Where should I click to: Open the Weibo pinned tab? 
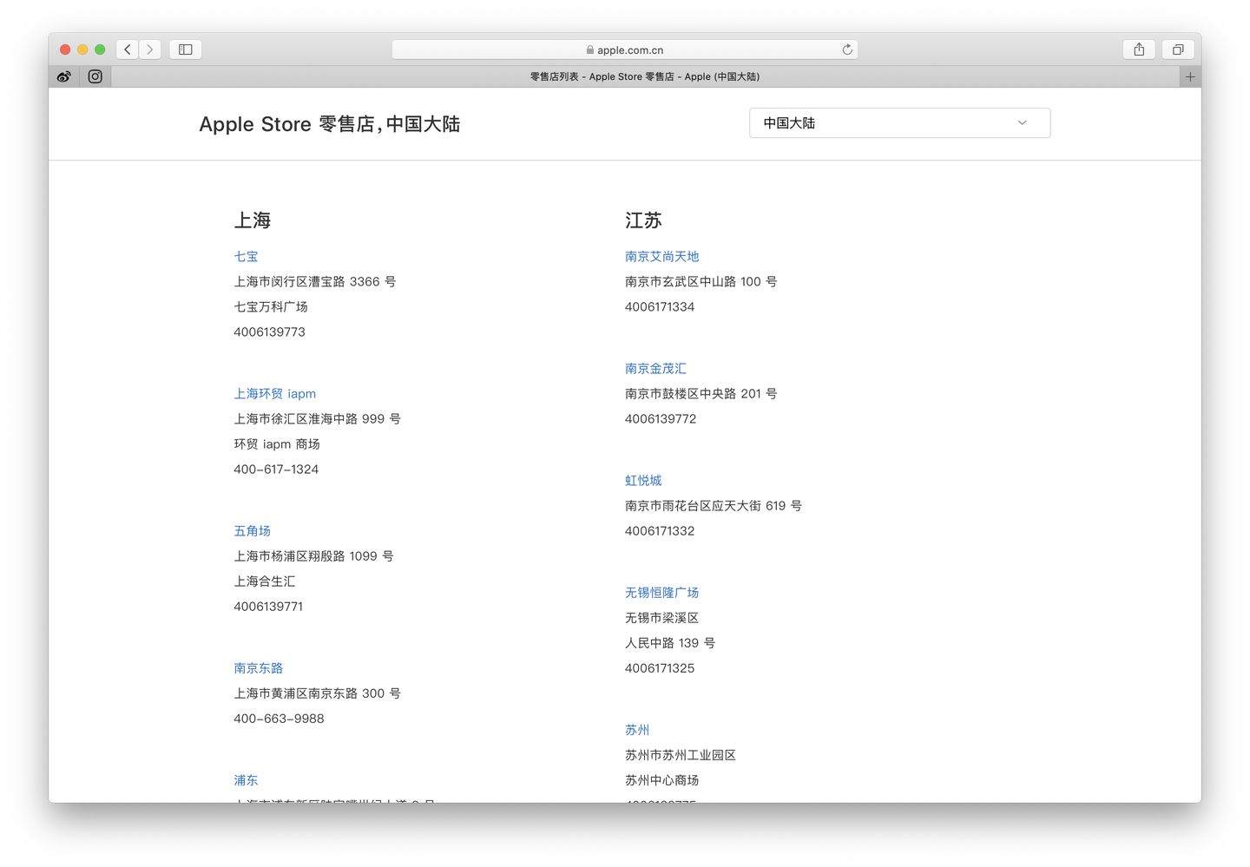click(64, 76)
